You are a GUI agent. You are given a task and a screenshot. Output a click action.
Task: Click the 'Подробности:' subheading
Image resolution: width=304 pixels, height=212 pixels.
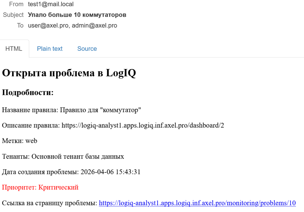[x=28, y=93]
